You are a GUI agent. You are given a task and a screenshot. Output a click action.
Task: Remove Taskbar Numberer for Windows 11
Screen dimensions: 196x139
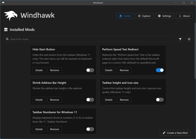click(55, 129)
